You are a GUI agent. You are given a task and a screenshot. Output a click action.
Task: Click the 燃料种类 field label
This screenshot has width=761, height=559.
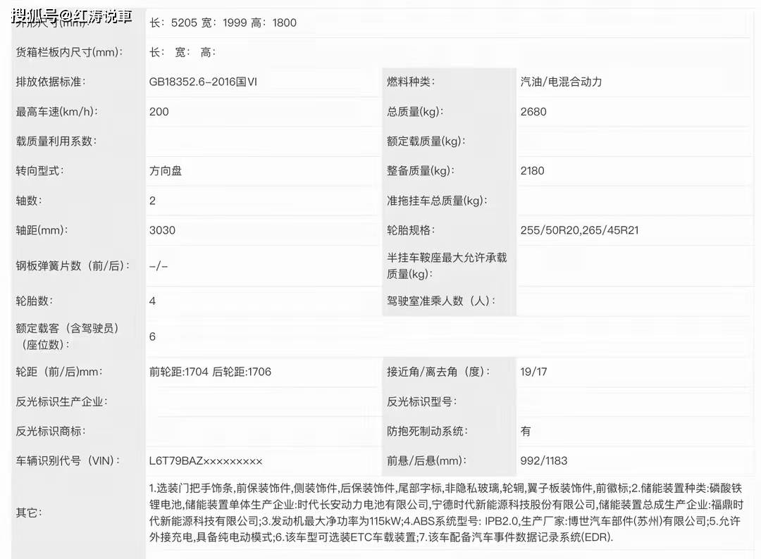pyautogui.click(x=405, y=82)
